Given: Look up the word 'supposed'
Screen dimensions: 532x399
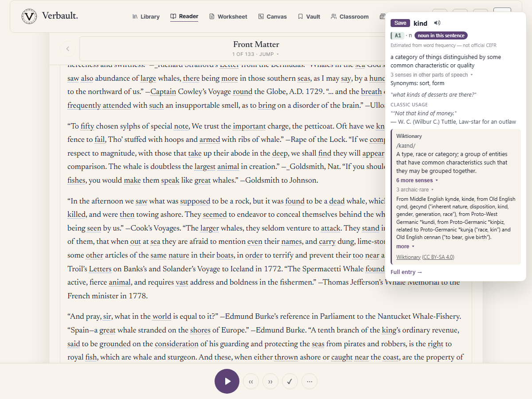Looking at the screenshot, I should 195,201.
